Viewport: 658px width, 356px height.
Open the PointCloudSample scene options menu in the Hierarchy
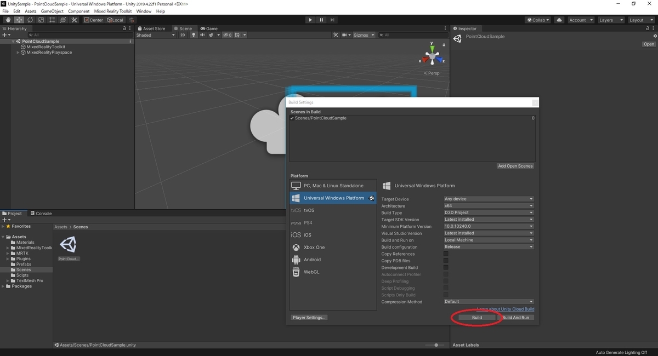point(130,42)
